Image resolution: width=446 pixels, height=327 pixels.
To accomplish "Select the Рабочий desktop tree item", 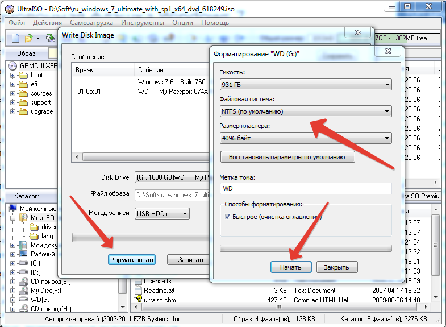I will (x=44, y=254).
